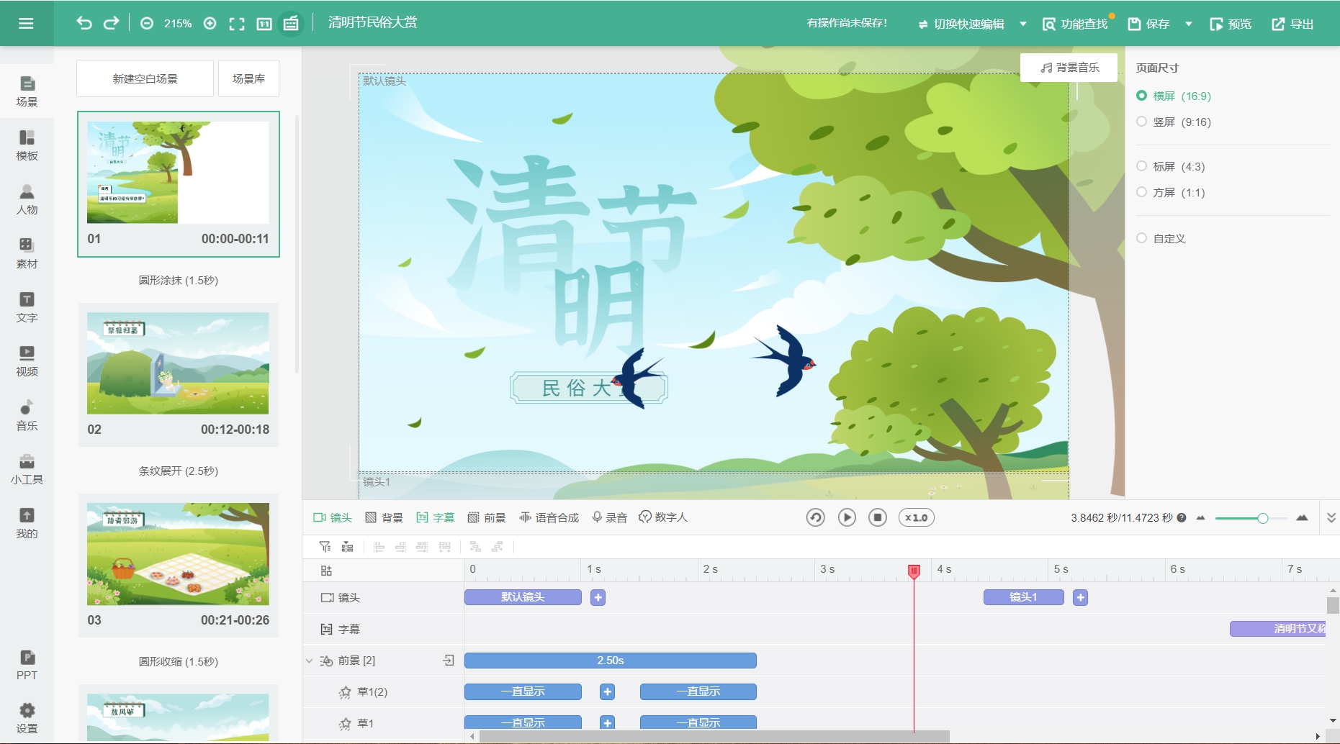This screenshot has width=1340, height=744.
Task: Select scene 03 thumbnail
Action: tap(178, 565)
